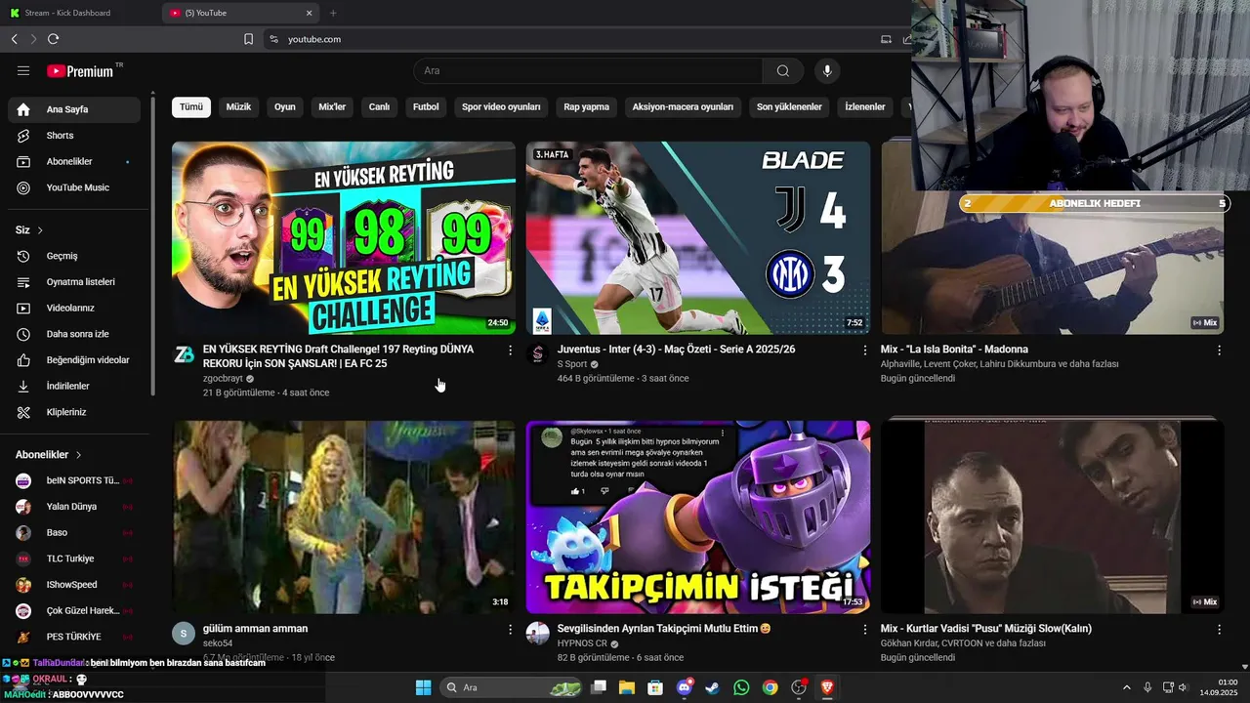Expand the Siz section
This screenshot has height=703, width=1250.
(29, 230)
